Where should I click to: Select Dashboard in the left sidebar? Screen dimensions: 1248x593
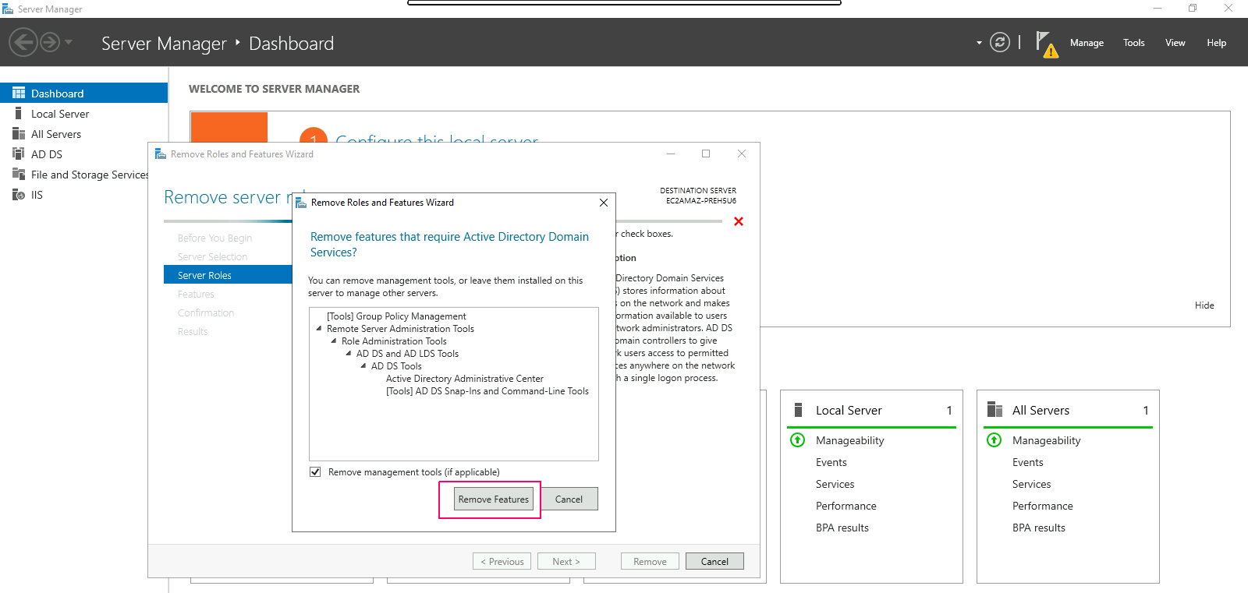click(x=83, y=93)
